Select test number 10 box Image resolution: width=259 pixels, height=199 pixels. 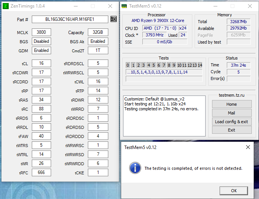pyautogui.click(x=179, y=65)
